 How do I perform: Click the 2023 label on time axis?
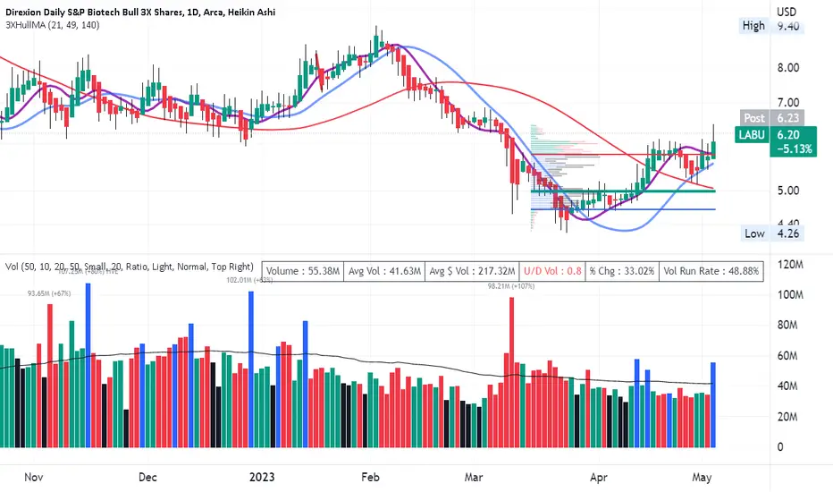pyautogui.click(x=262, y=477)
